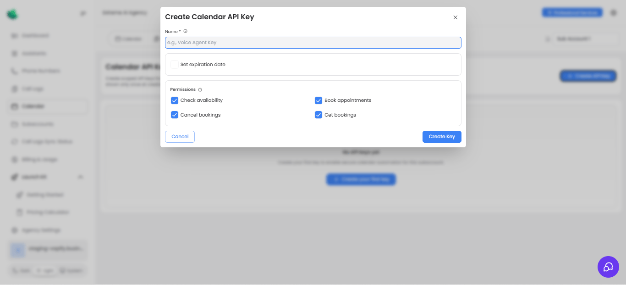Uncheck the Check availability permission
Image resolution: width=626 pixels, height=285 pixels.
[175, 101]
